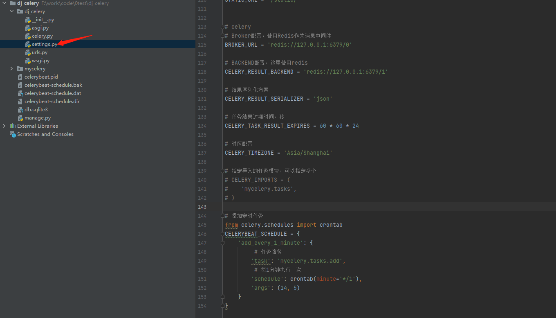Click the BROKER_URL variable name
Image resolution: width=556 pixels, height=318 pixels.
click(241, 45)
